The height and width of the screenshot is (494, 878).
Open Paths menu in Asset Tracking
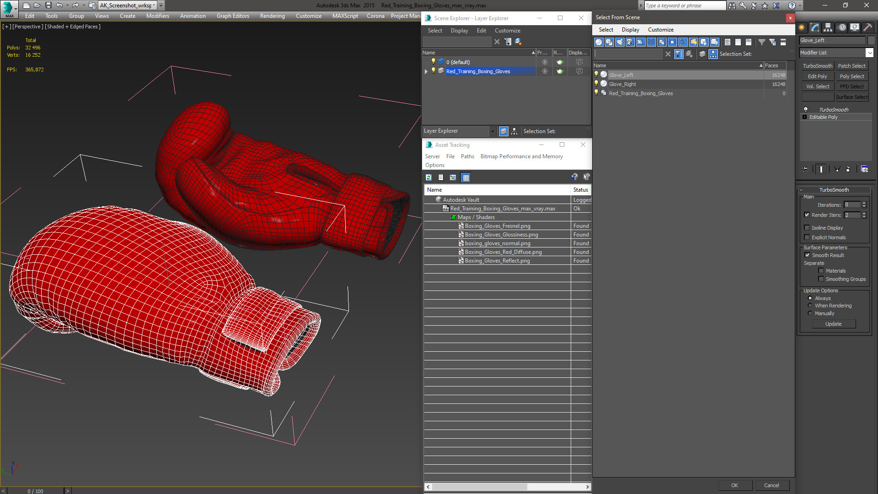tap(467, 156)
